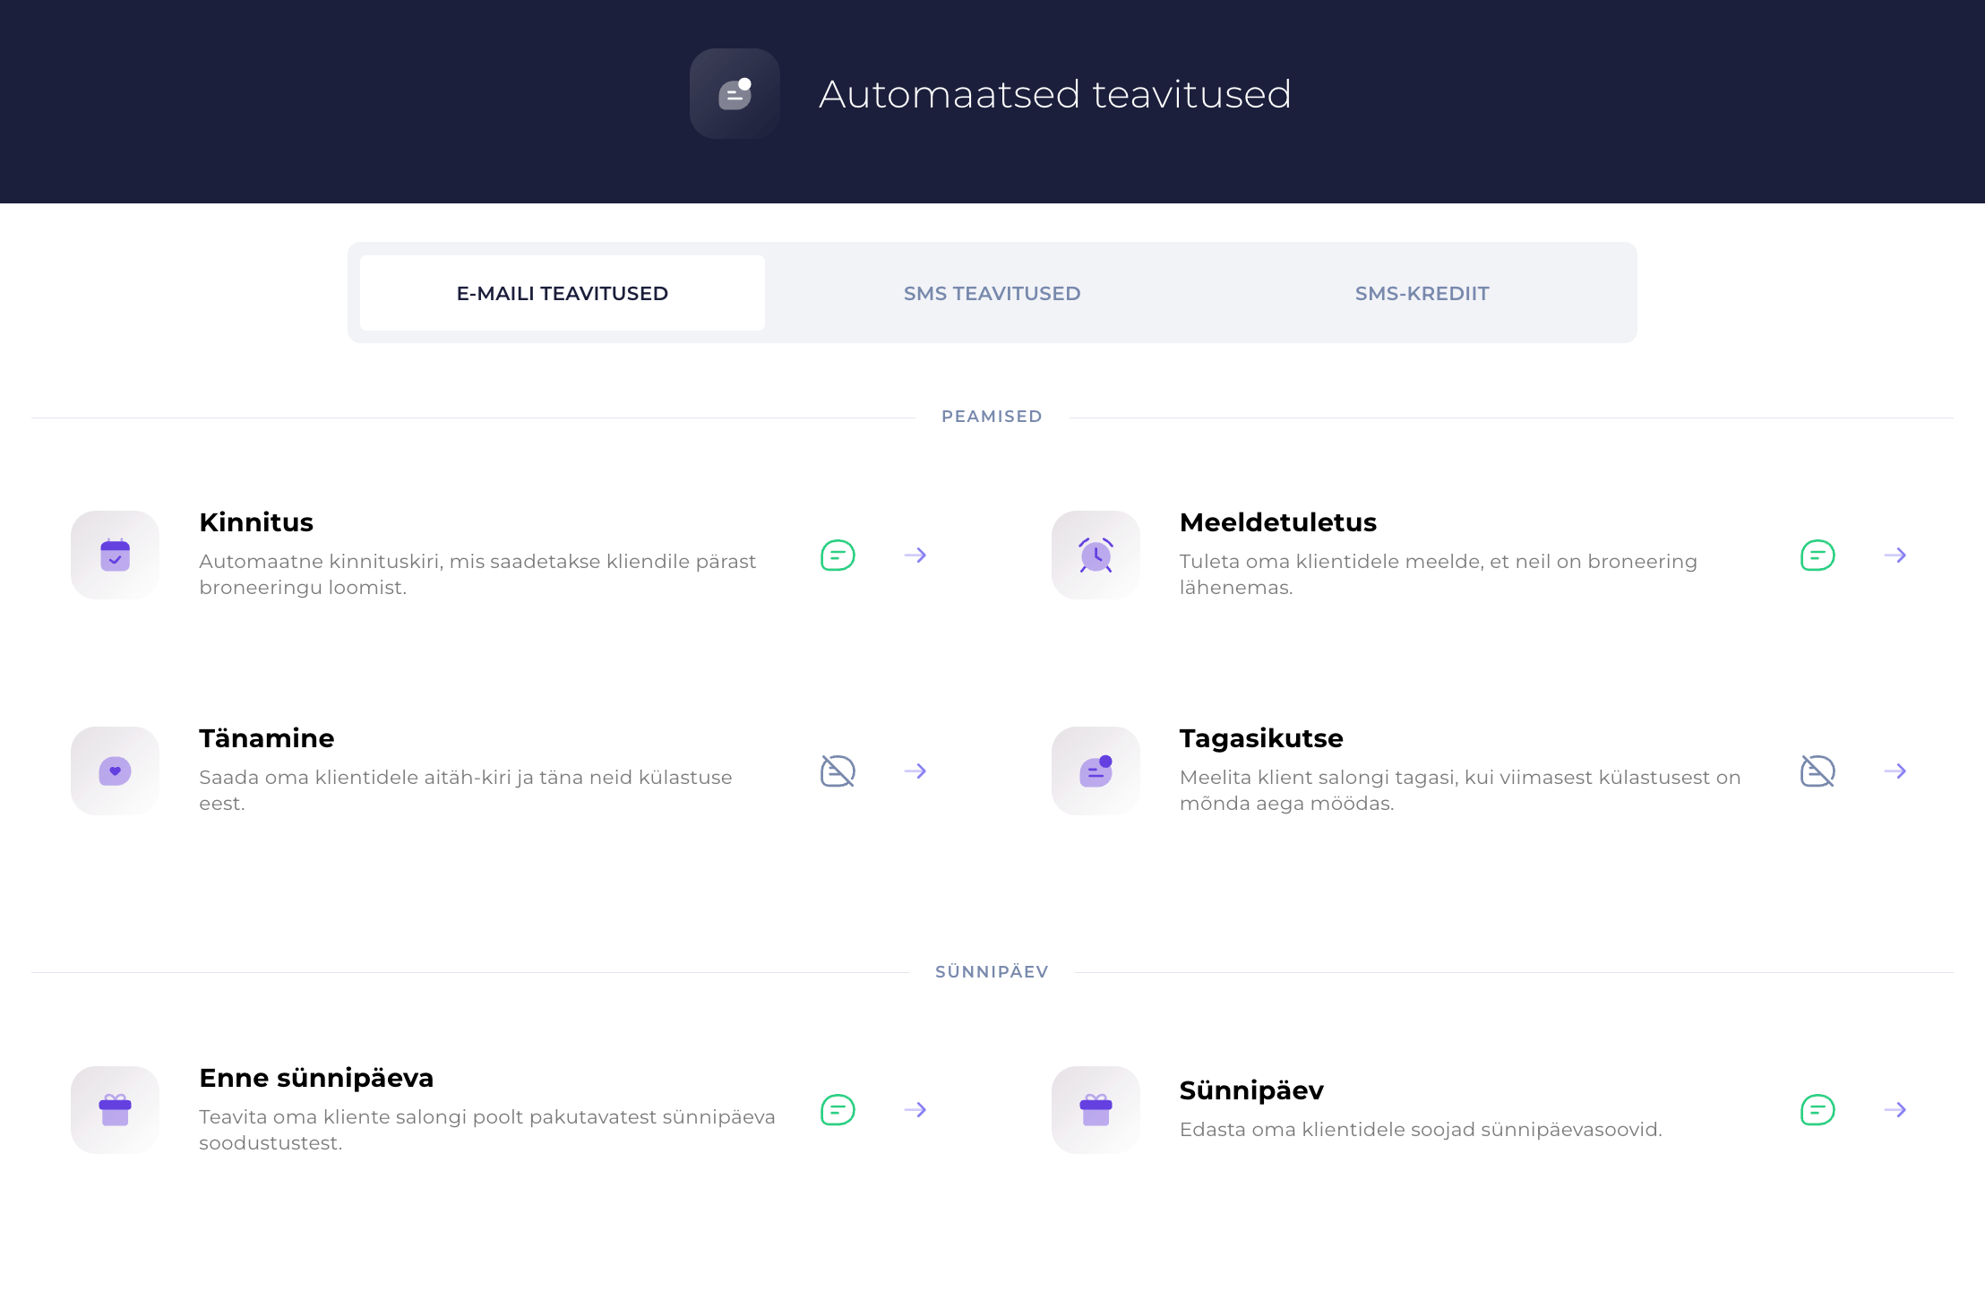Image resolution: width=1985 pixels, height=1292 pixels.
Task: Click the Tänamine heart bubble icon
Action: coord(115,771)
